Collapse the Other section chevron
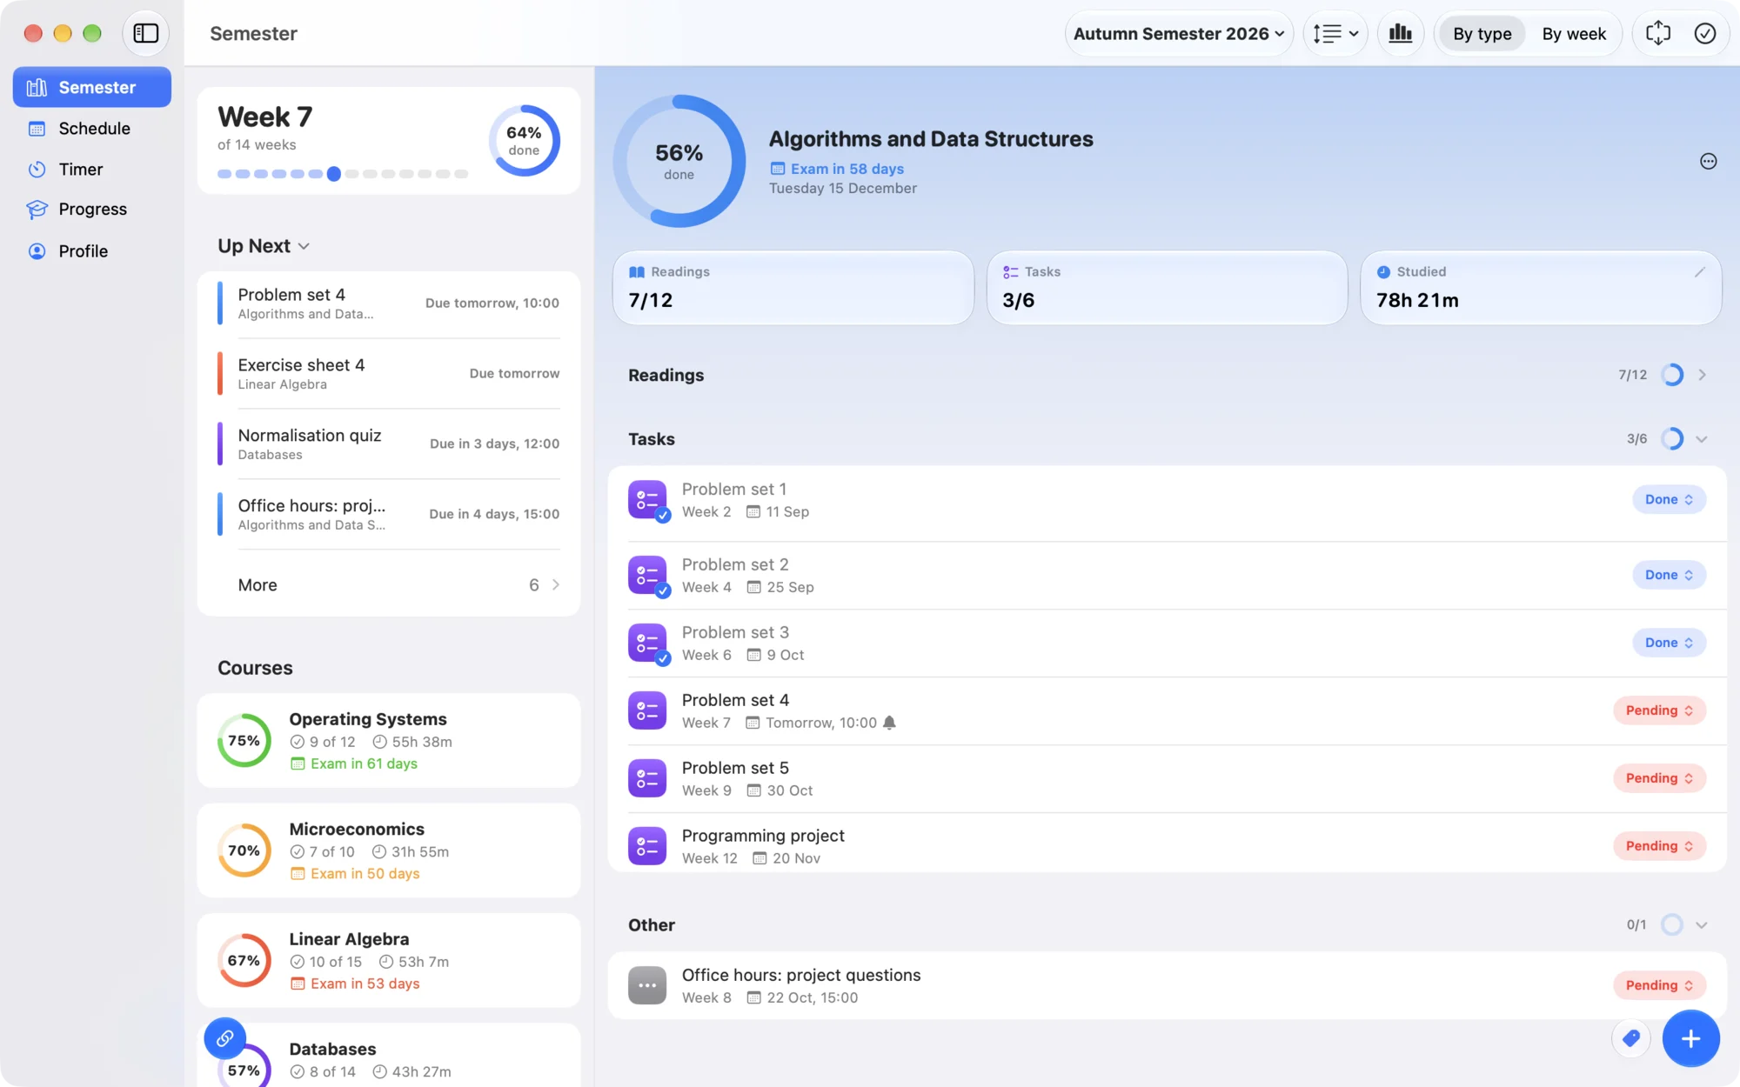Screen dimensions: 1740x1087 click(1702, 925)
